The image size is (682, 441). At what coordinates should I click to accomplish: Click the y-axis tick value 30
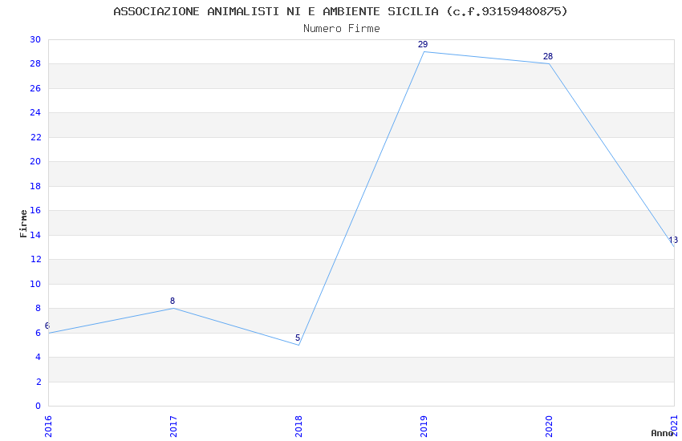point(35,39)
